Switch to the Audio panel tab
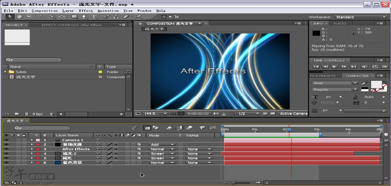 click(340, 23)
